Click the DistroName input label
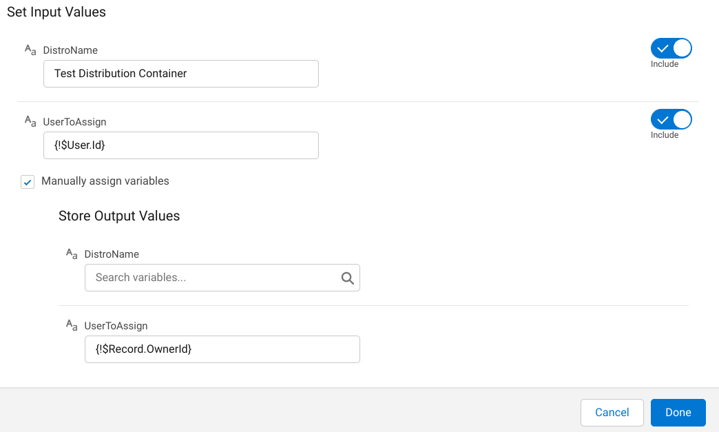719x432 pixels. pos(70,49)
